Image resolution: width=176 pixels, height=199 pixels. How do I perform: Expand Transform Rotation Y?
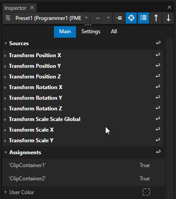pos(5,98)
